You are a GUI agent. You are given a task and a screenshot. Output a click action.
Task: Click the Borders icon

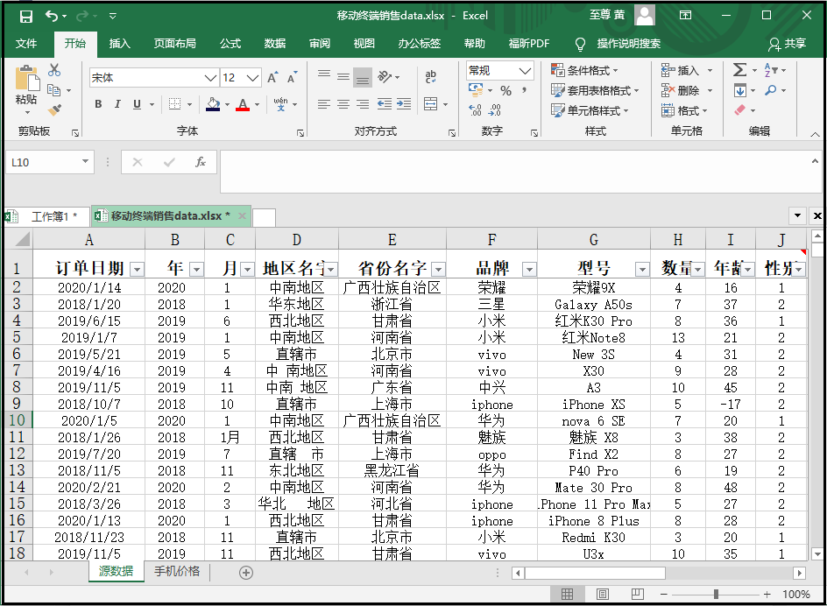coord(174,104)
